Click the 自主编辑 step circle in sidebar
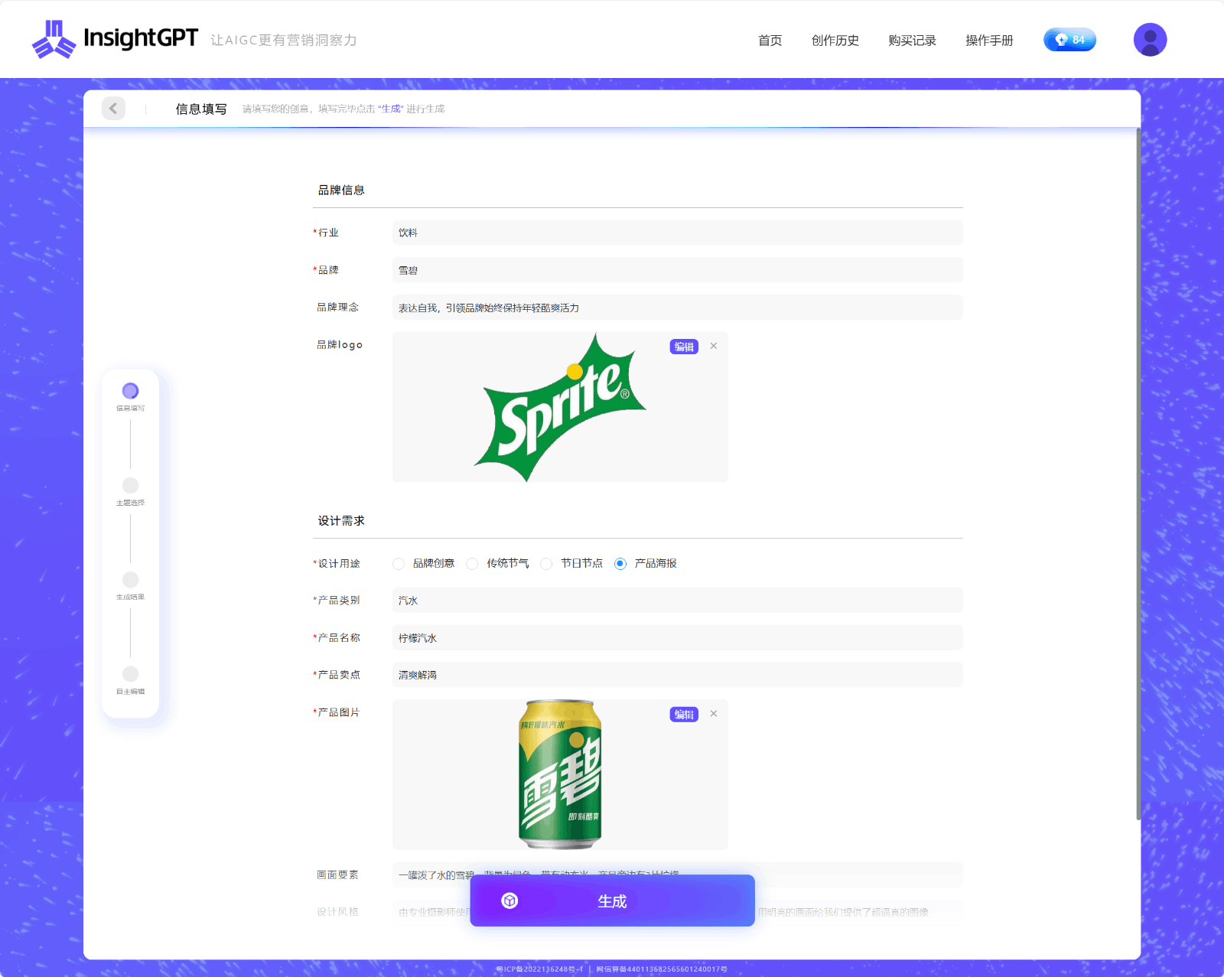The height and width of the screenshot is (977, 1224). 131,674
